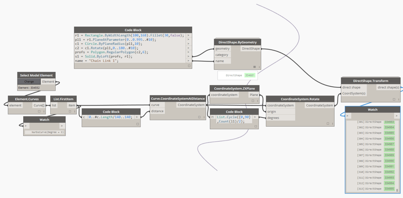
Task: Click the direct shape(s) output port
Action: click(x=388, y=87)
